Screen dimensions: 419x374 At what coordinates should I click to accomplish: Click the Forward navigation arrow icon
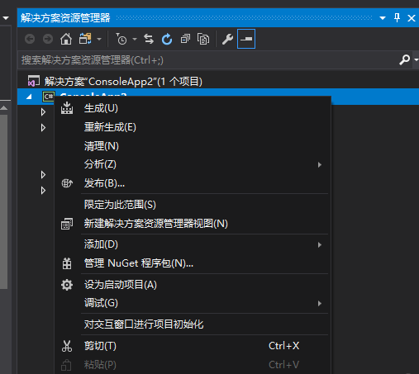point(48,39)
